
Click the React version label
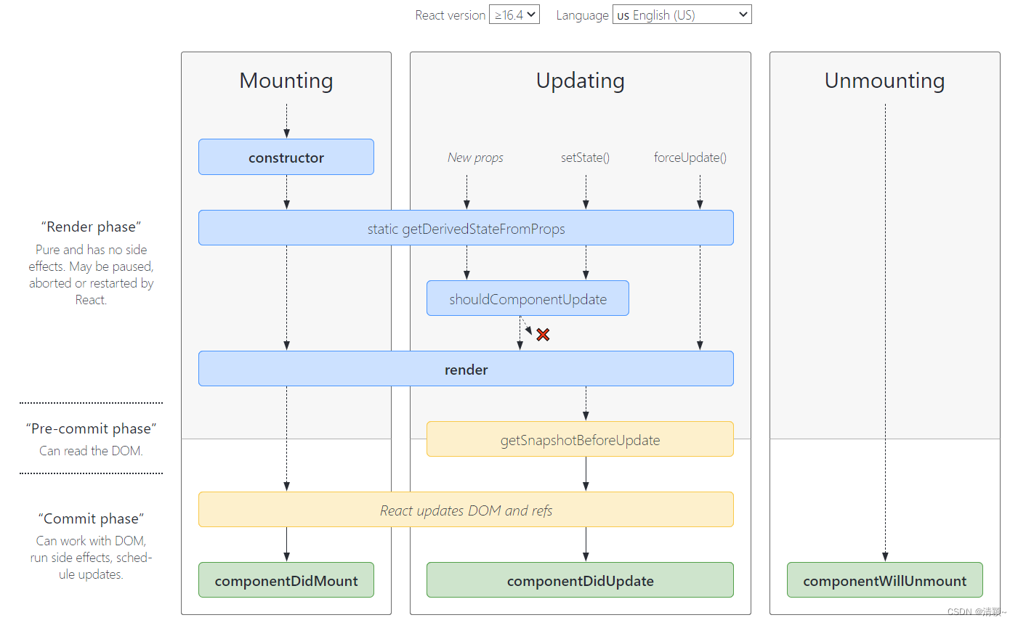[x=451, y=15]
